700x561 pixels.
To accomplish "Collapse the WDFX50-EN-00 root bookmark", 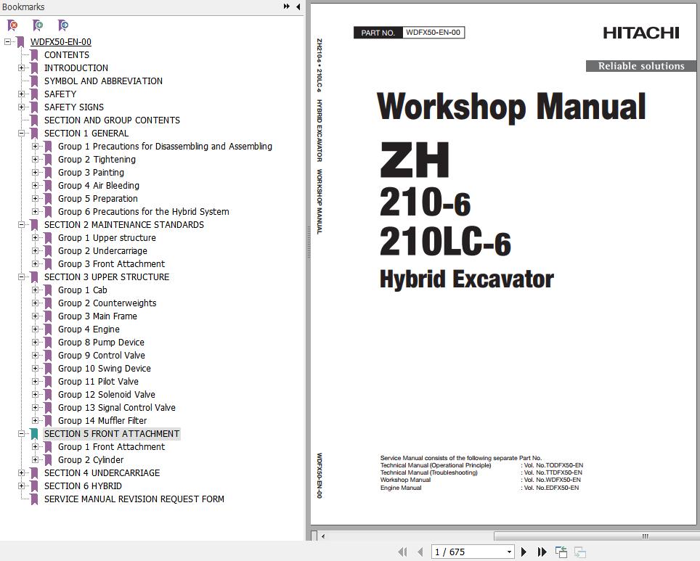I will click(7, 42).
